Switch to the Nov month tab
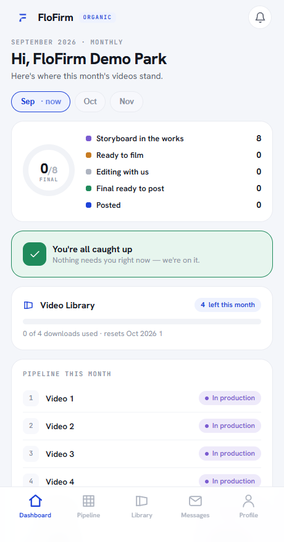The height and width of the screenshot is (542, 284). (127, 102)
